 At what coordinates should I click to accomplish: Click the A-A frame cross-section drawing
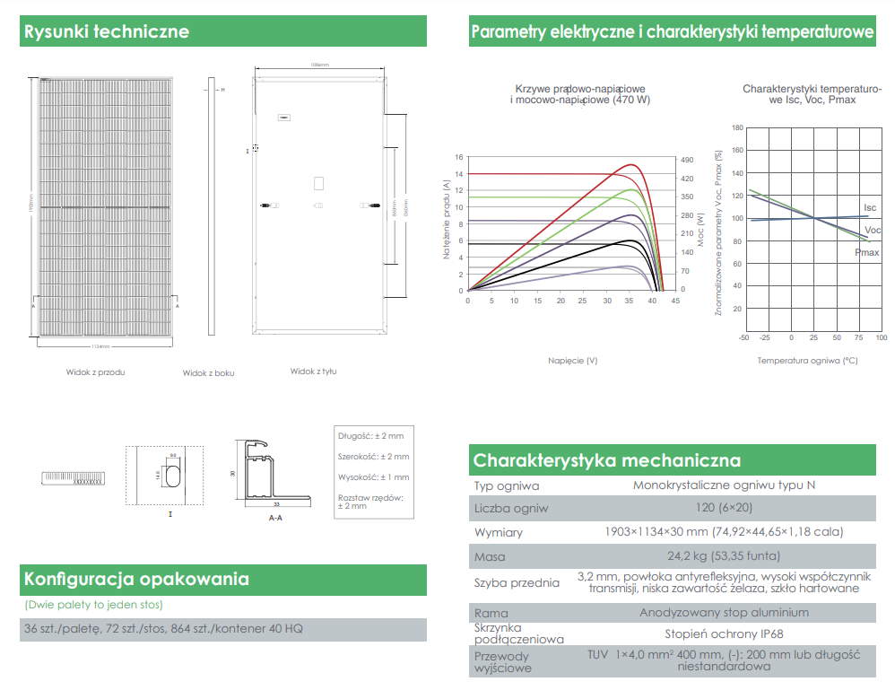[x=273, y=473]
